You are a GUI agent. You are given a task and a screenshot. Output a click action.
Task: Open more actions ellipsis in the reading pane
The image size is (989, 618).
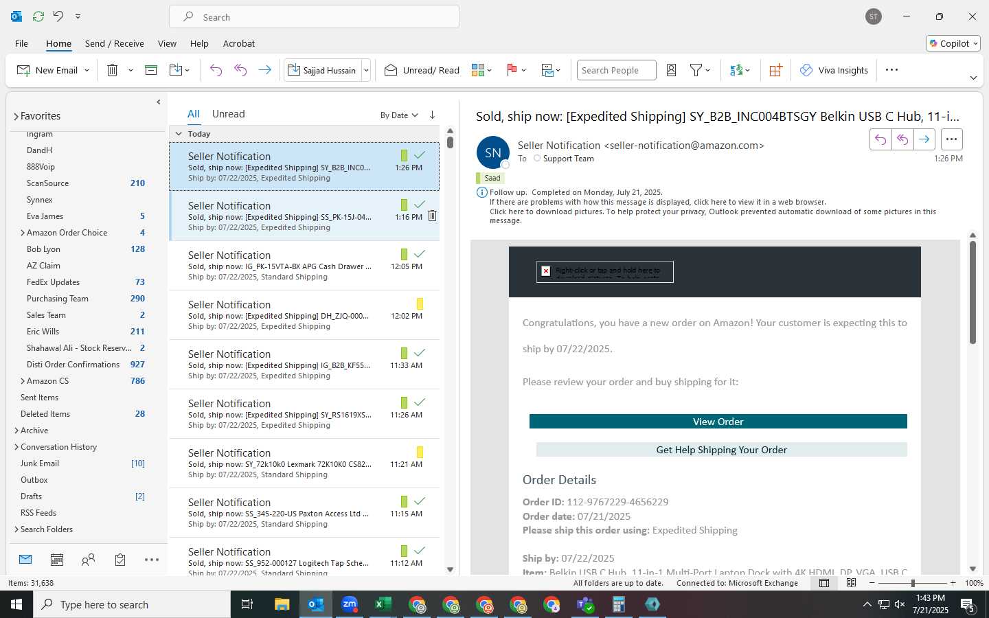coord(951,139)
